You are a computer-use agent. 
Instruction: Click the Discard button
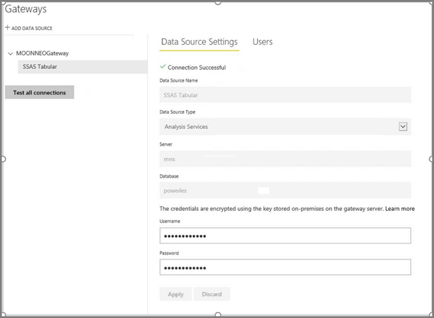pos(212,294)
